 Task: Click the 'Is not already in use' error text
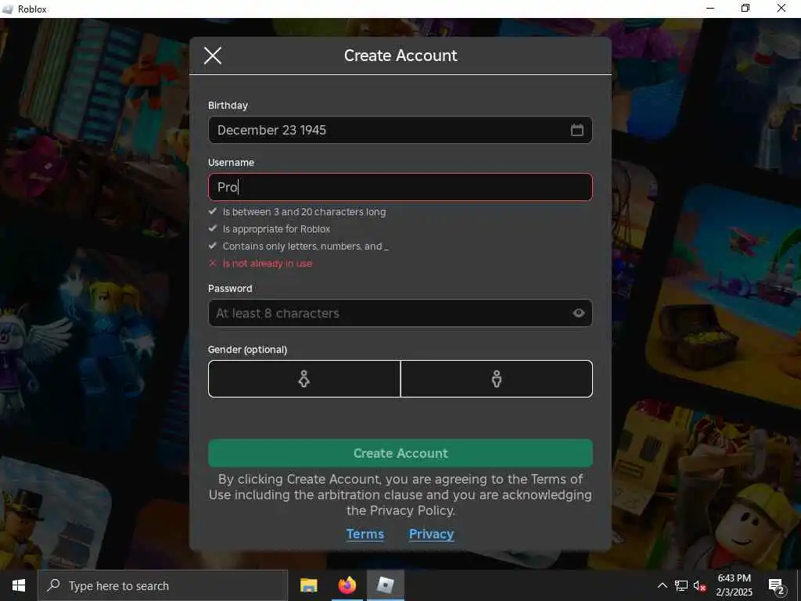[x=268, y=264]
